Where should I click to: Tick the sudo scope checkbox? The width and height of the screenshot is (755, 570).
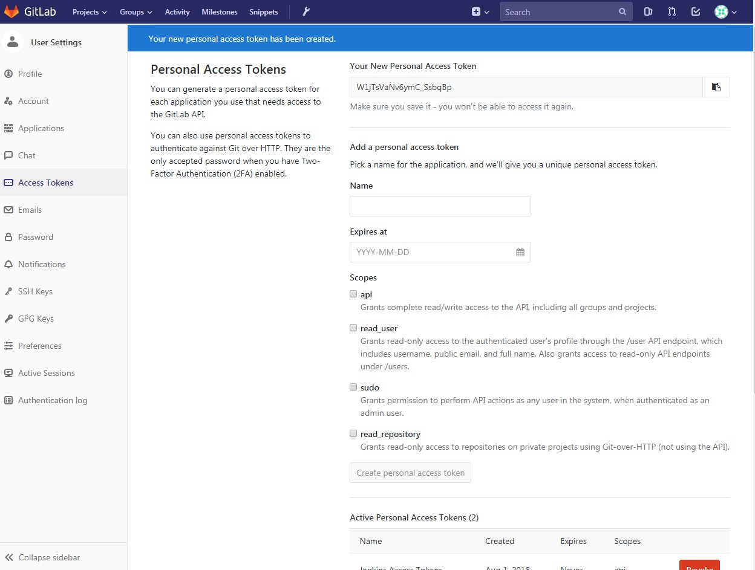(353, 387)
